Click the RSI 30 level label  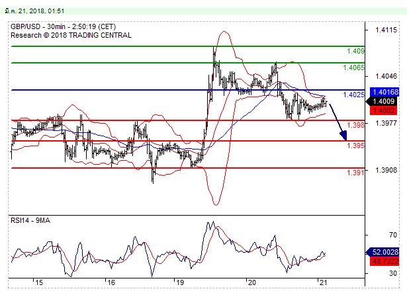pos(393,273)
